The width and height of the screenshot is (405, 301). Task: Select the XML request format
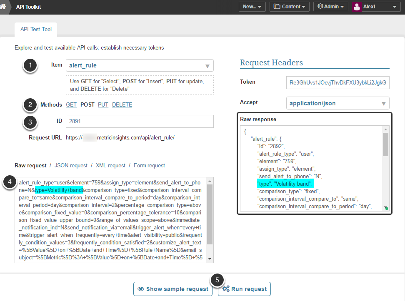point(110,165)
